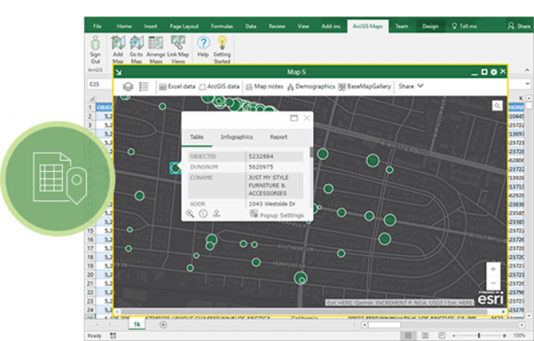Click the popup pin location icon

[217, 213]
